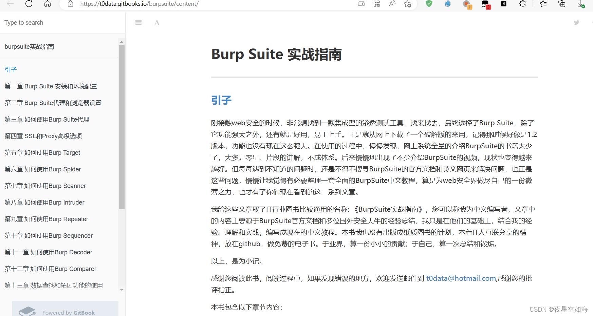Click the sidebar vertical scrollbar thumb
Image resolution: width=593 pixels, height=316 pixels.
pyautogui.click(x=122, y=127)
